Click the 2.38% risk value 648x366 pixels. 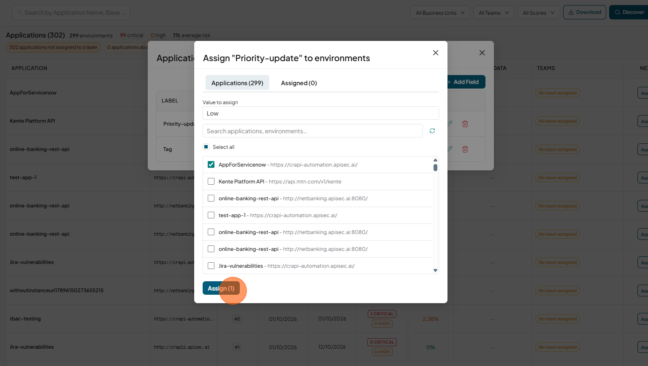click(x=431, y=319)
